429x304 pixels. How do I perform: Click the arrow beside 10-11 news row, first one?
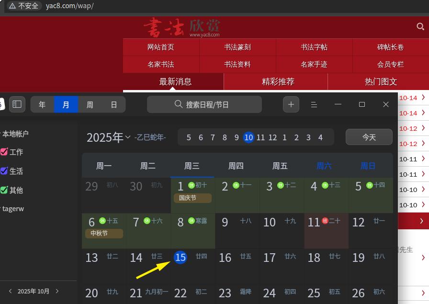pos(423,158)
